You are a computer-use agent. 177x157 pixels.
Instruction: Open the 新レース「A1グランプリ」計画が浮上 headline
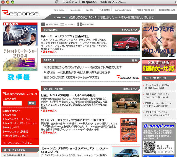(x=65, y=36)
